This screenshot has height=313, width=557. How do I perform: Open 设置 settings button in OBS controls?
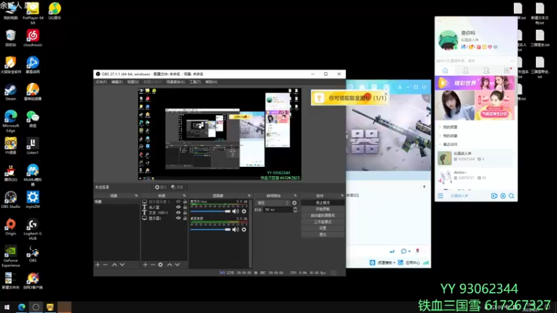point(322,228)
